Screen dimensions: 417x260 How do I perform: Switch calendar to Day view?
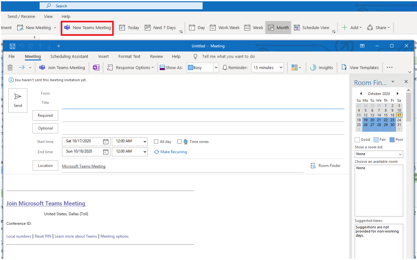click(197, 28)
